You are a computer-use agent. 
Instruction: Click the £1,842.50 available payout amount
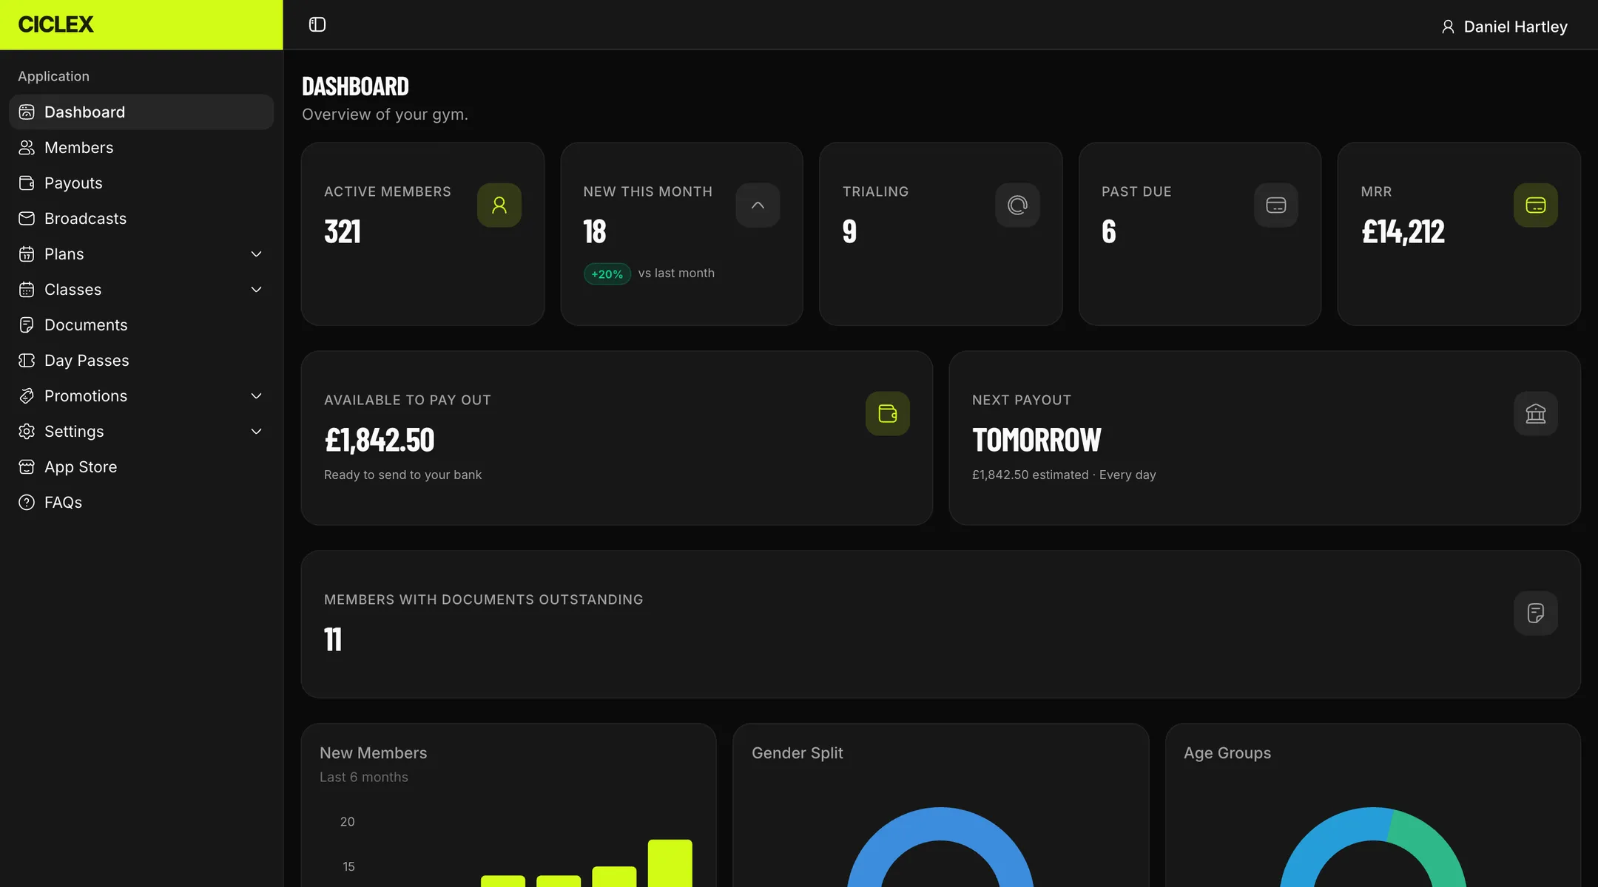(x=380, y=440)
